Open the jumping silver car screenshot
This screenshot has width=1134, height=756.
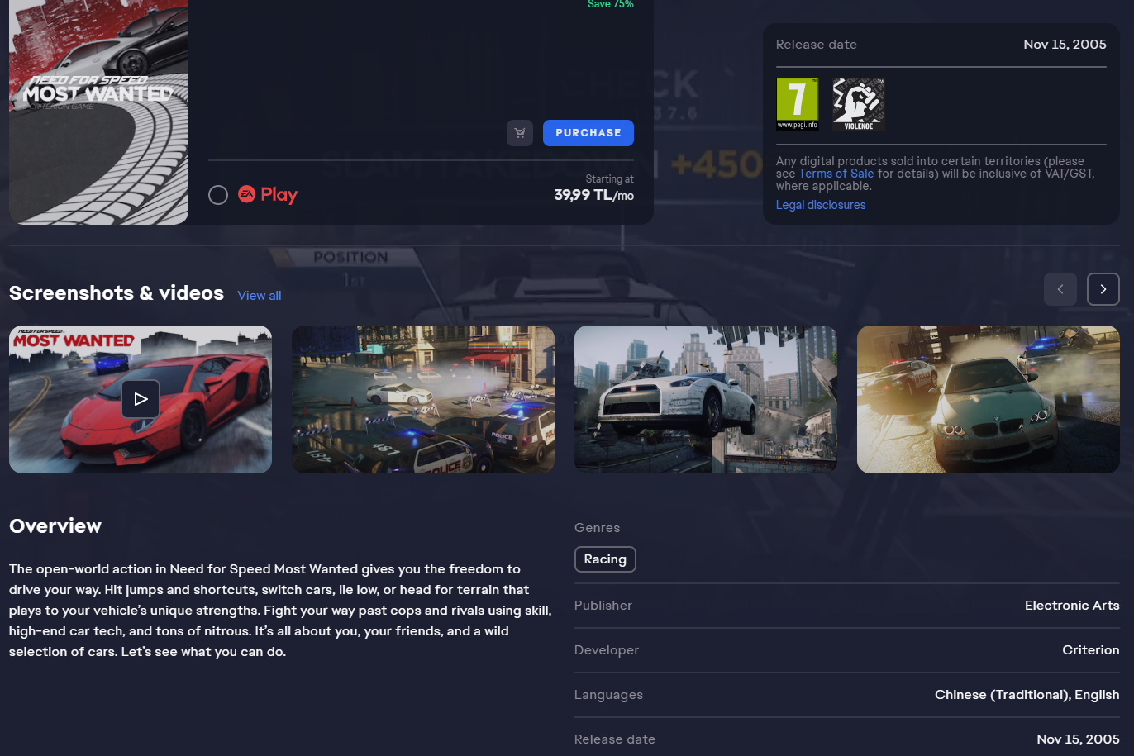[x=706, y=399]
